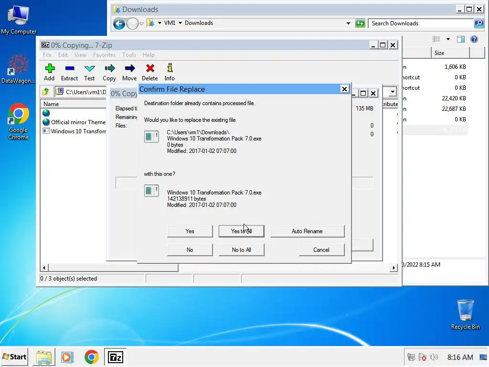Click the green refresh icon in Downloads
Image resolution: width=489 pixels, height=367 pixels.
pyautogui.click(x=360, y=23)
